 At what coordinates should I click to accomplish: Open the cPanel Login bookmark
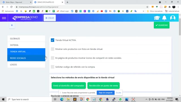[63, 11]
